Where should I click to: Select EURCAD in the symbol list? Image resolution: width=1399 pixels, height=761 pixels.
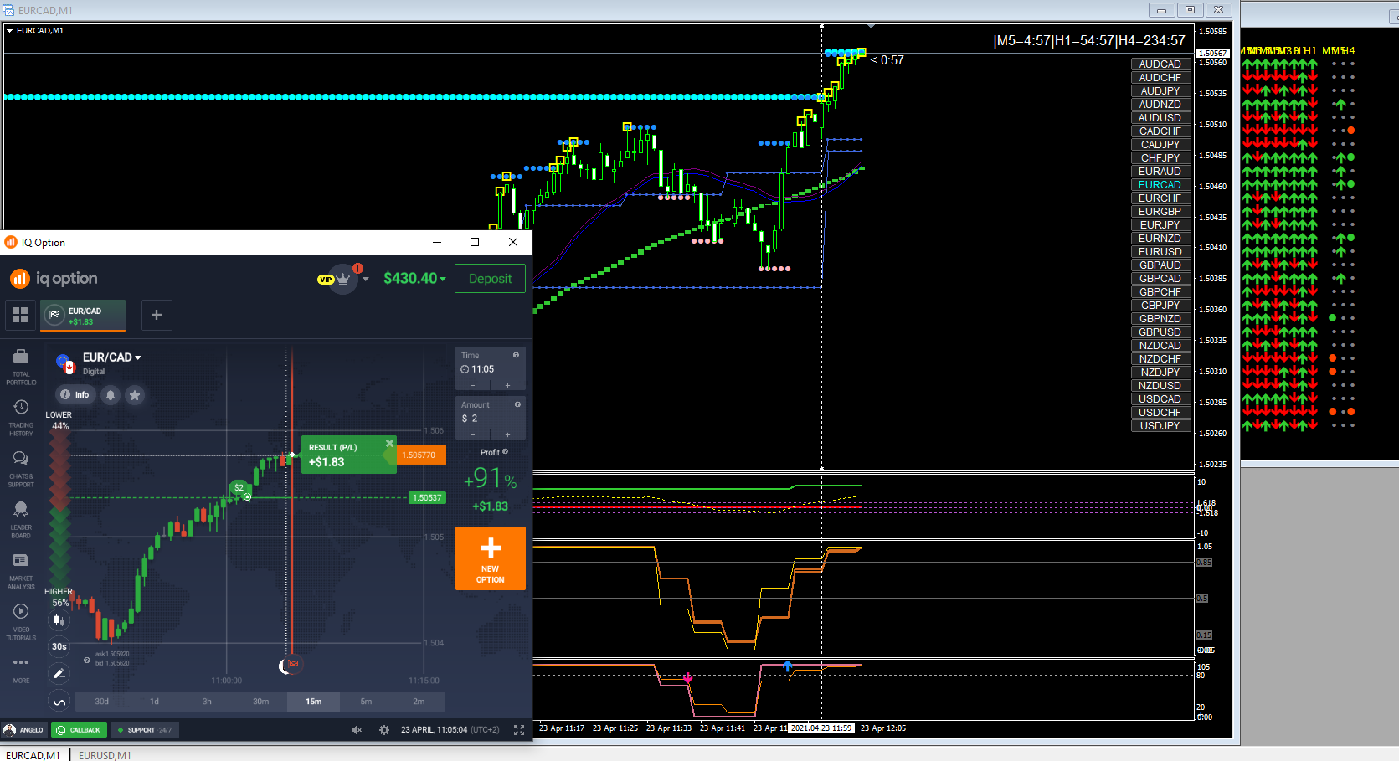(1160, 185)
